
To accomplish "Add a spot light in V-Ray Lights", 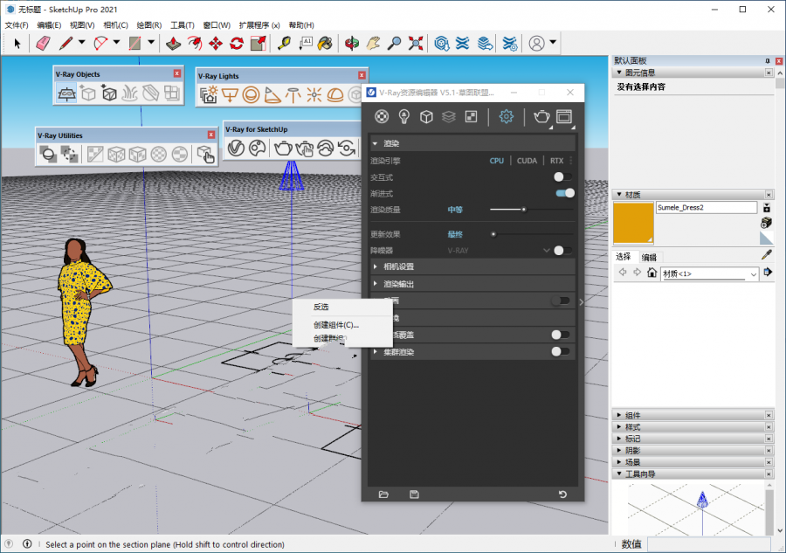I will click(272, 94).
